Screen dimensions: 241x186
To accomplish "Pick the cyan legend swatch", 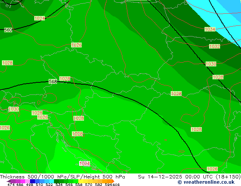I will coord(52,181).
